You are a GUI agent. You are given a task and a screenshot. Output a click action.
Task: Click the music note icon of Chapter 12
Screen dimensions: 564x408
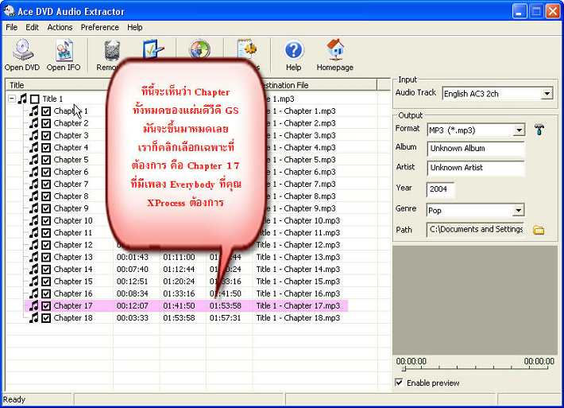34,245
